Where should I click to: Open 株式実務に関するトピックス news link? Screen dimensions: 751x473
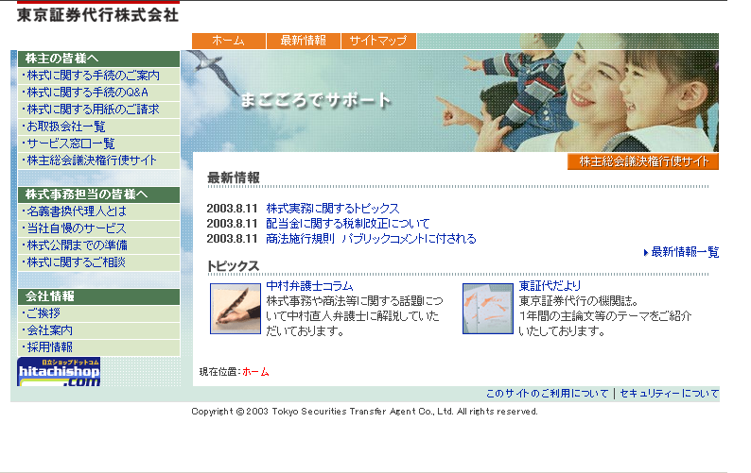332,209
